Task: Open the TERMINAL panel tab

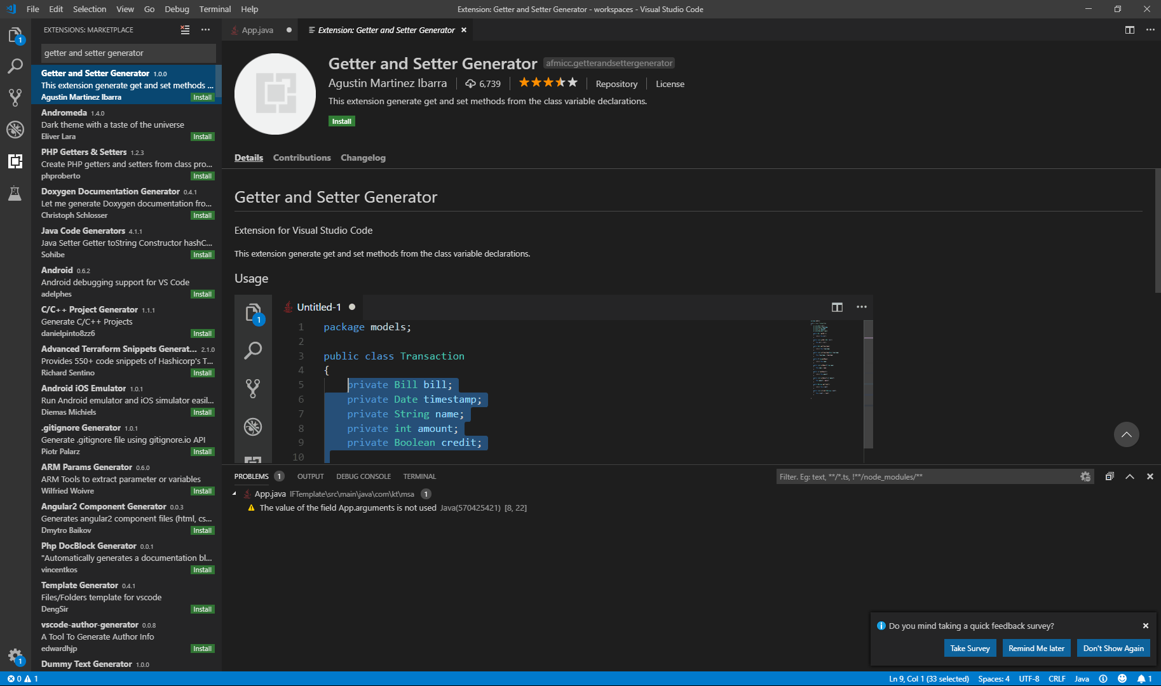Action: 419,476
